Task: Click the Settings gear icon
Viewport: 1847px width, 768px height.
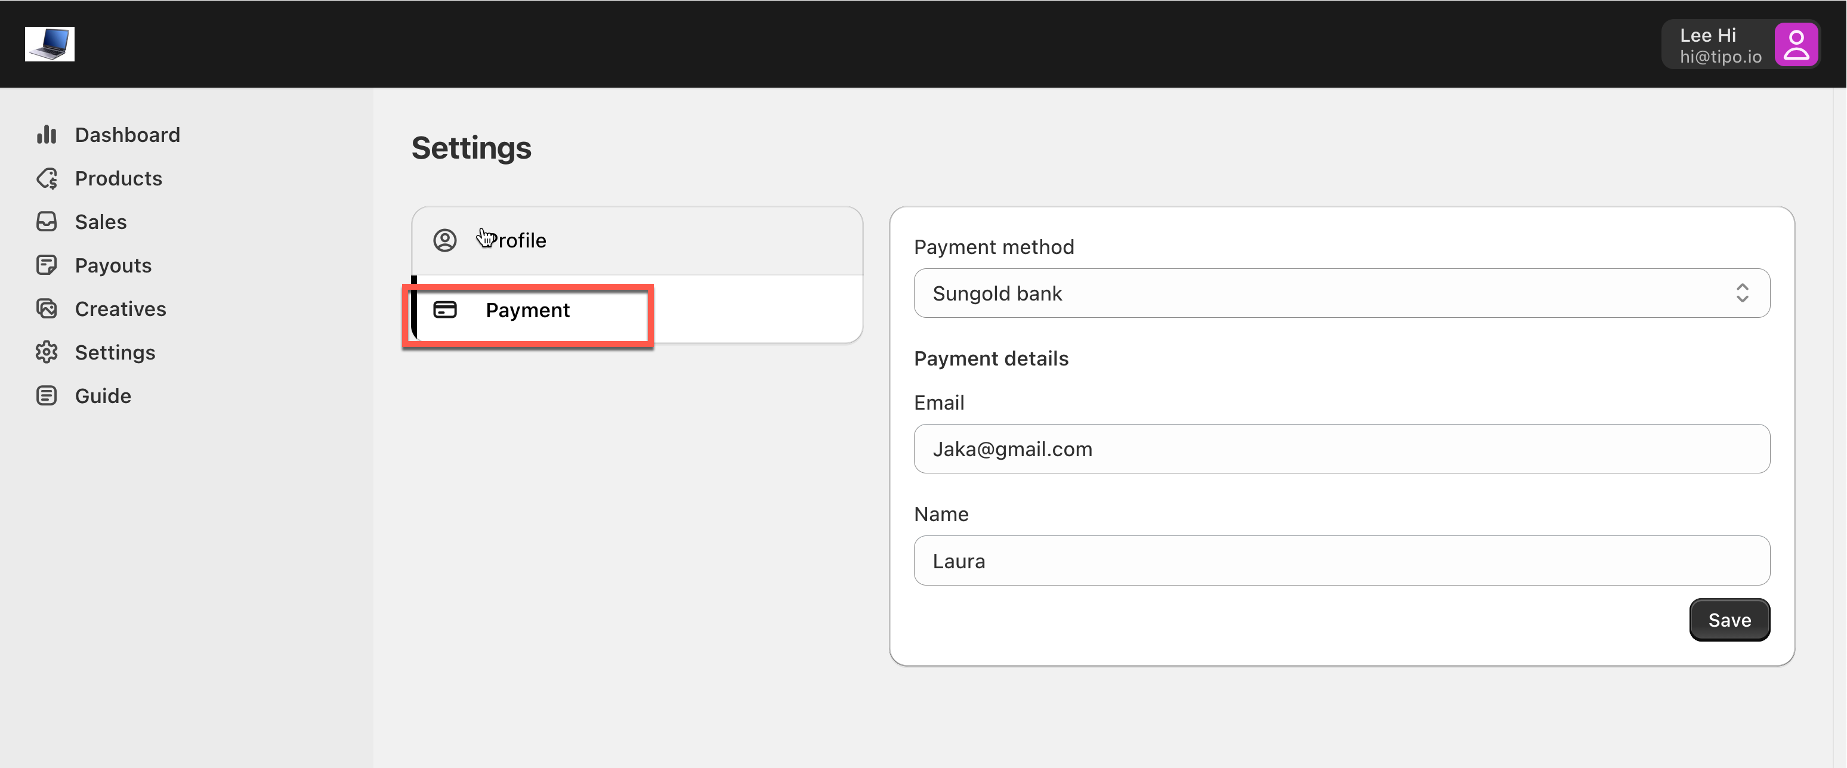Action: coord(47,352)
